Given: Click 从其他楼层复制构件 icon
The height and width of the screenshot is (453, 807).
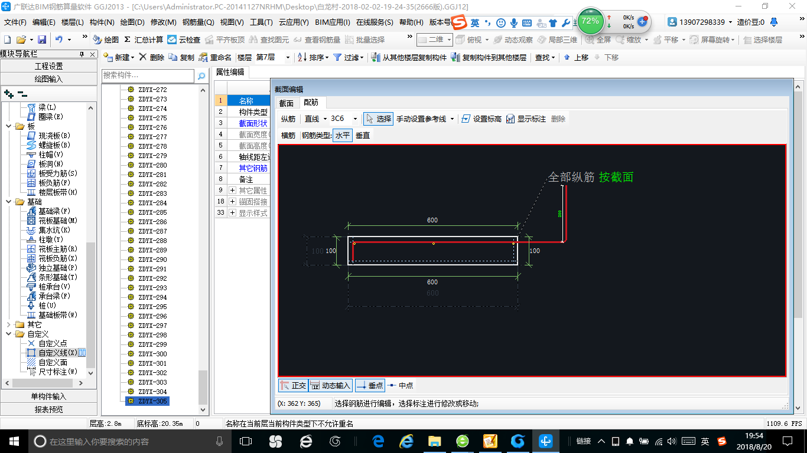Looking at the screenshot, I should (x=376, y=57).
